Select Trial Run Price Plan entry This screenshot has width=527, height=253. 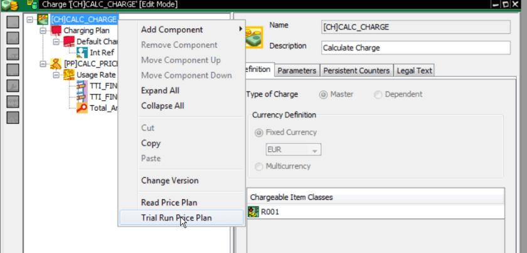(181, 218)
